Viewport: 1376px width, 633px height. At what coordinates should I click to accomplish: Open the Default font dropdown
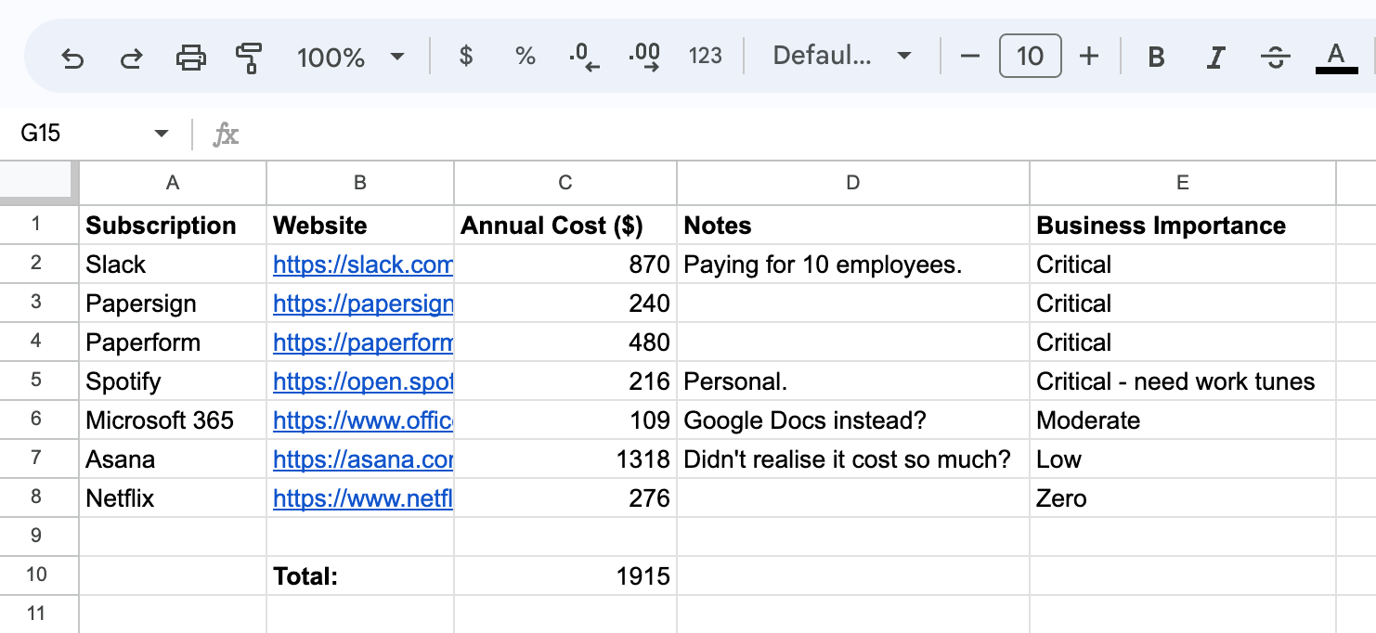(x=842, y=57)
